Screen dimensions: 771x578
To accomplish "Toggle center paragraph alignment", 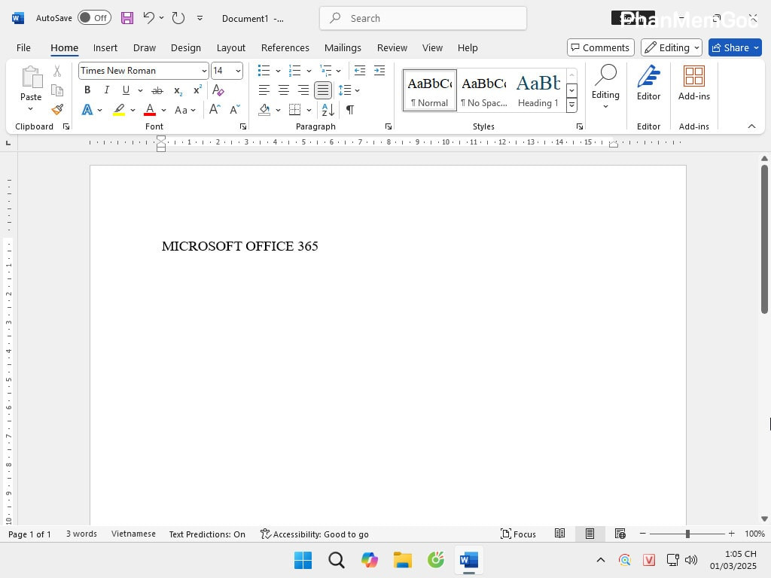I will pyautogui.click(x=284, y=90).
